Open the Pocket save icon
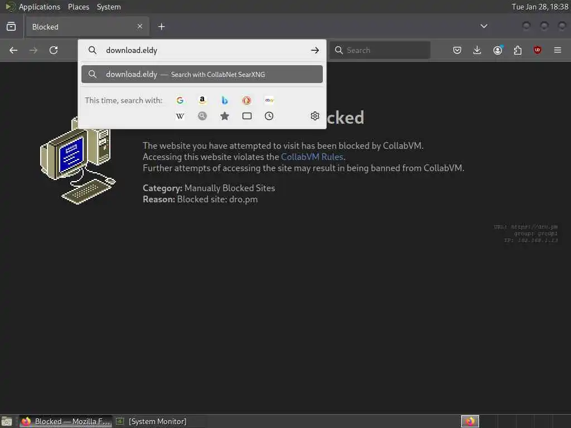This screenshot has height=428, width=571. 457,50
